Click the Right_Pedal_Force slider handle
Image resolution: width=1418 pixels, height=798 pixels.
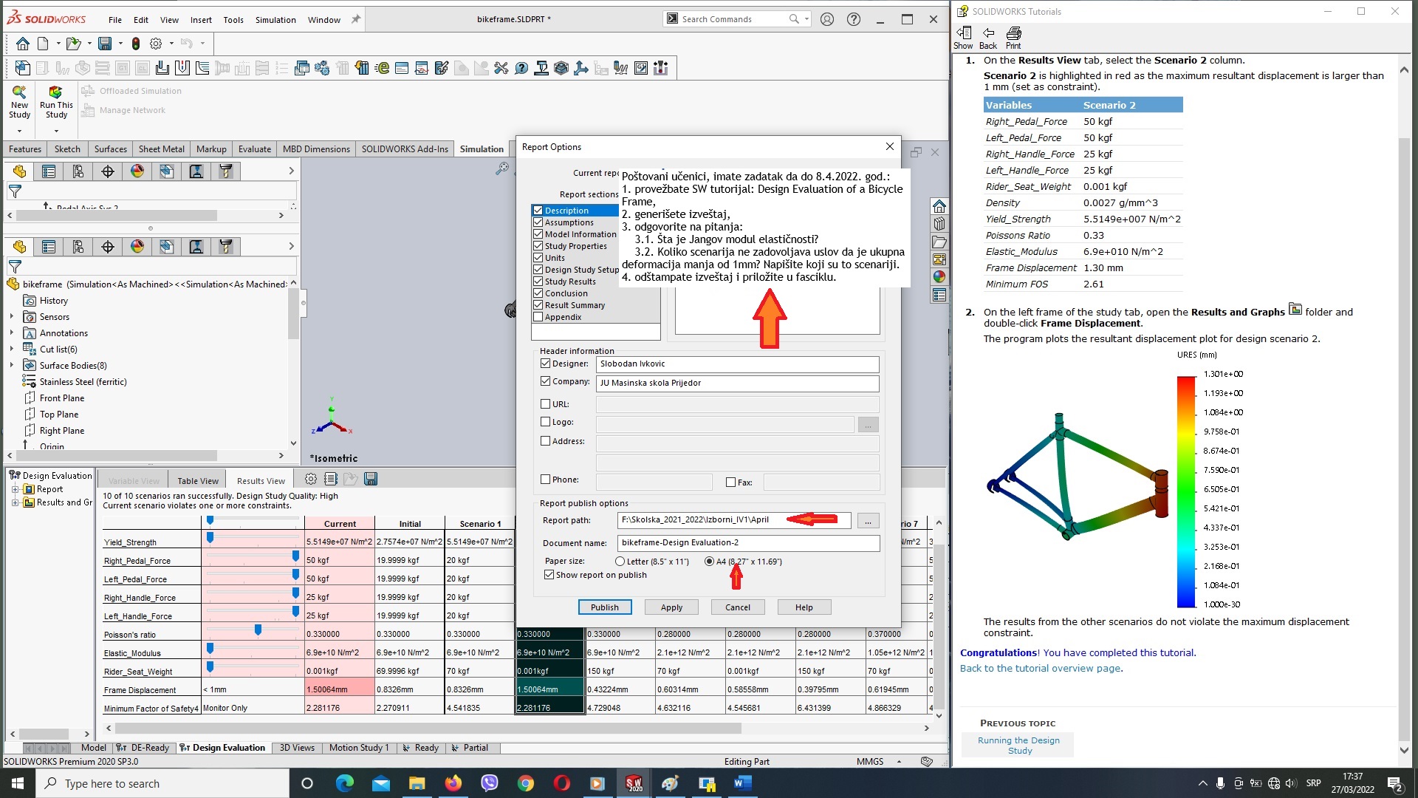tap(295, 556)
